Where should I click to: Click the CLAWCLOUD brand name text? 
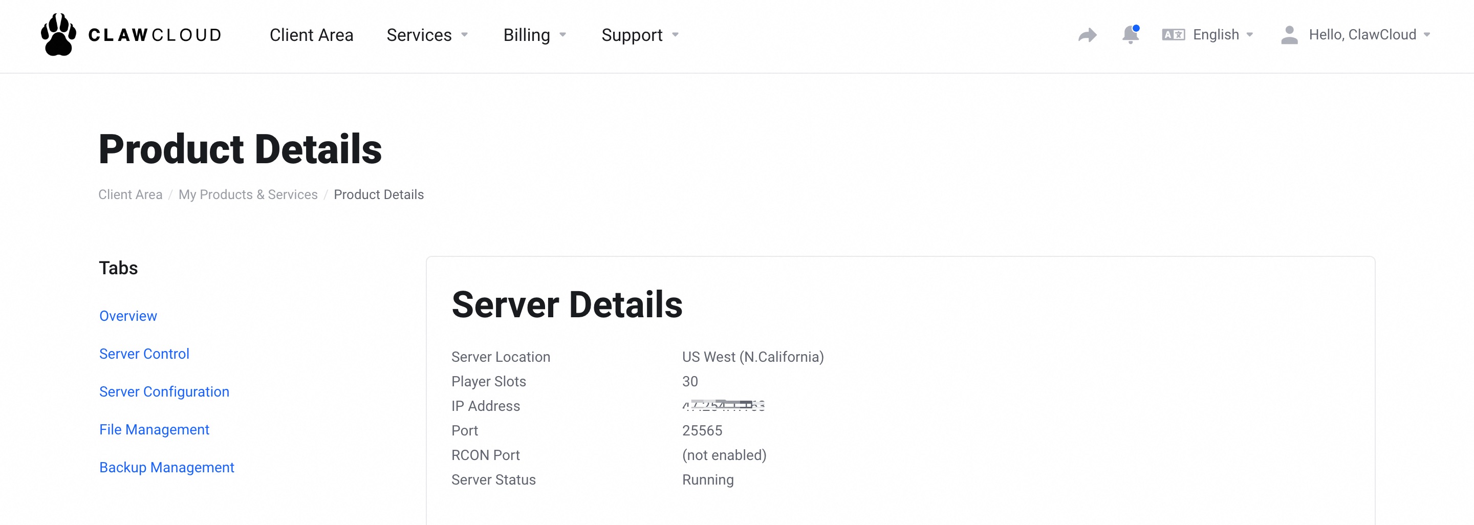155,35
